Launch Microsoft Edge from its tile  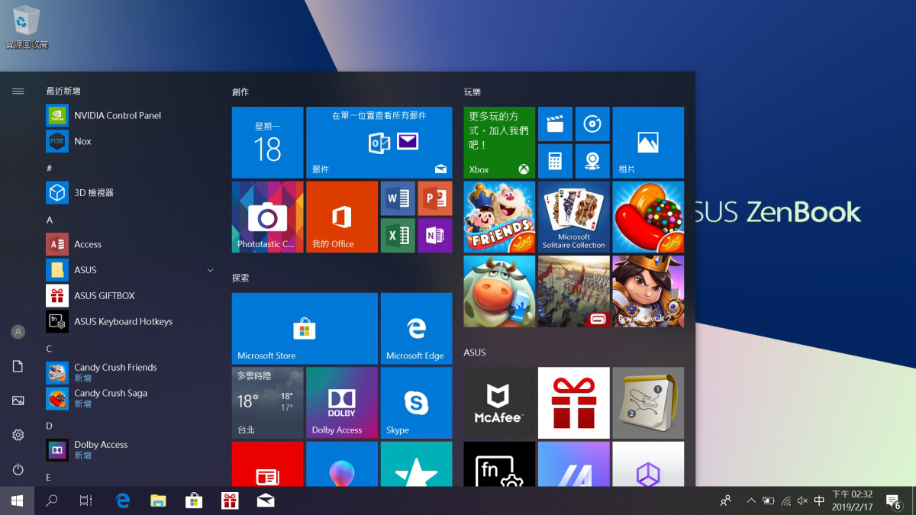click(x=416, y=328)
